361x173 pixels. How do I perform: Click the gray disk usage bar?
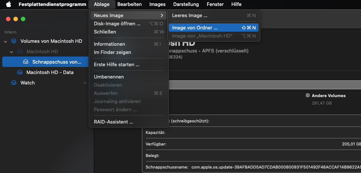[265, 85]
